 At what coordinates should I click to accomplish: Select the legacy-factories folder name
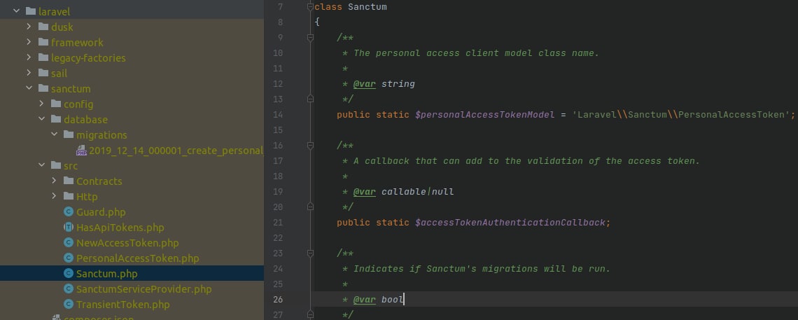tap(88, 57)
